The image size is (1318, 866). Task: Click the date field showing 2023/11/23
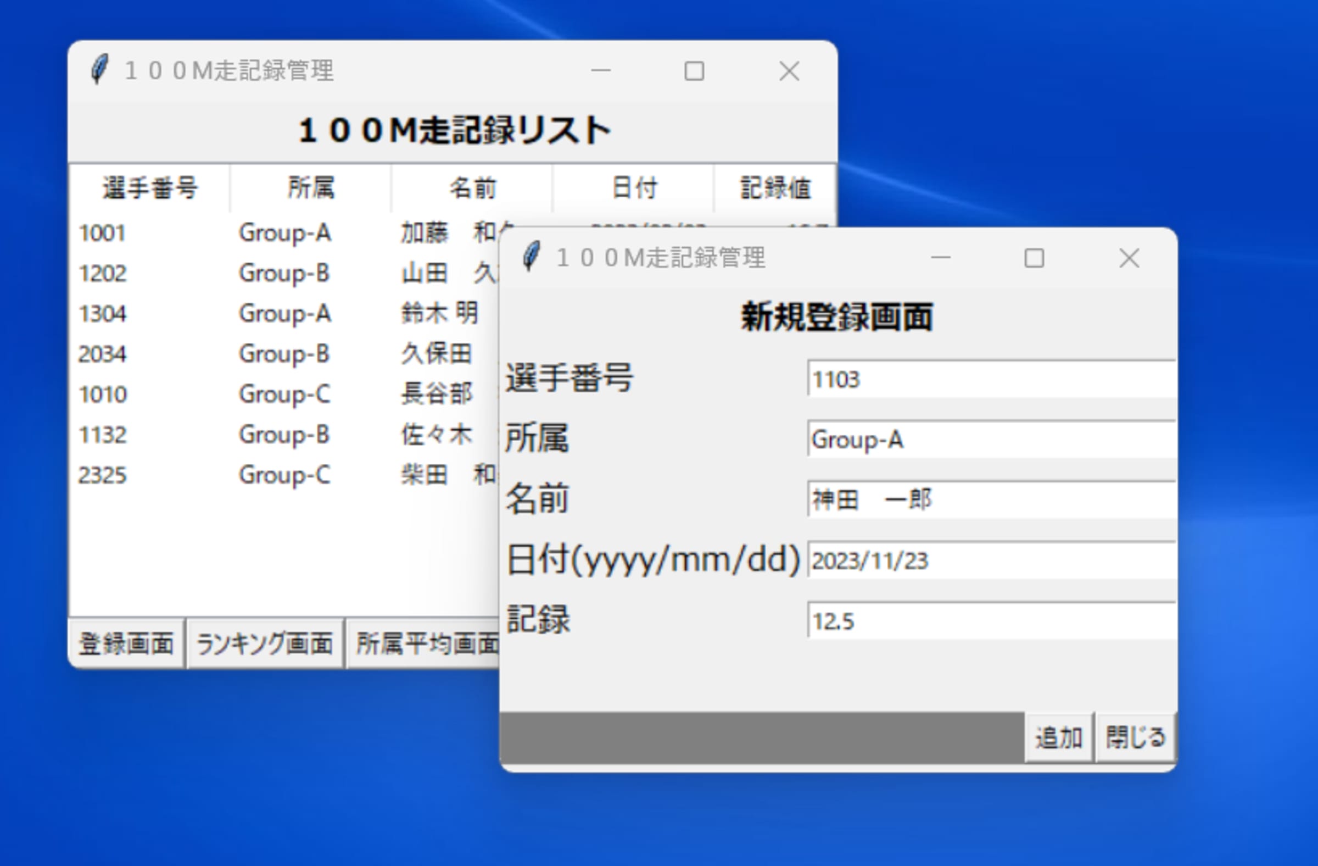pyautogui.click(x=990, y=560)
